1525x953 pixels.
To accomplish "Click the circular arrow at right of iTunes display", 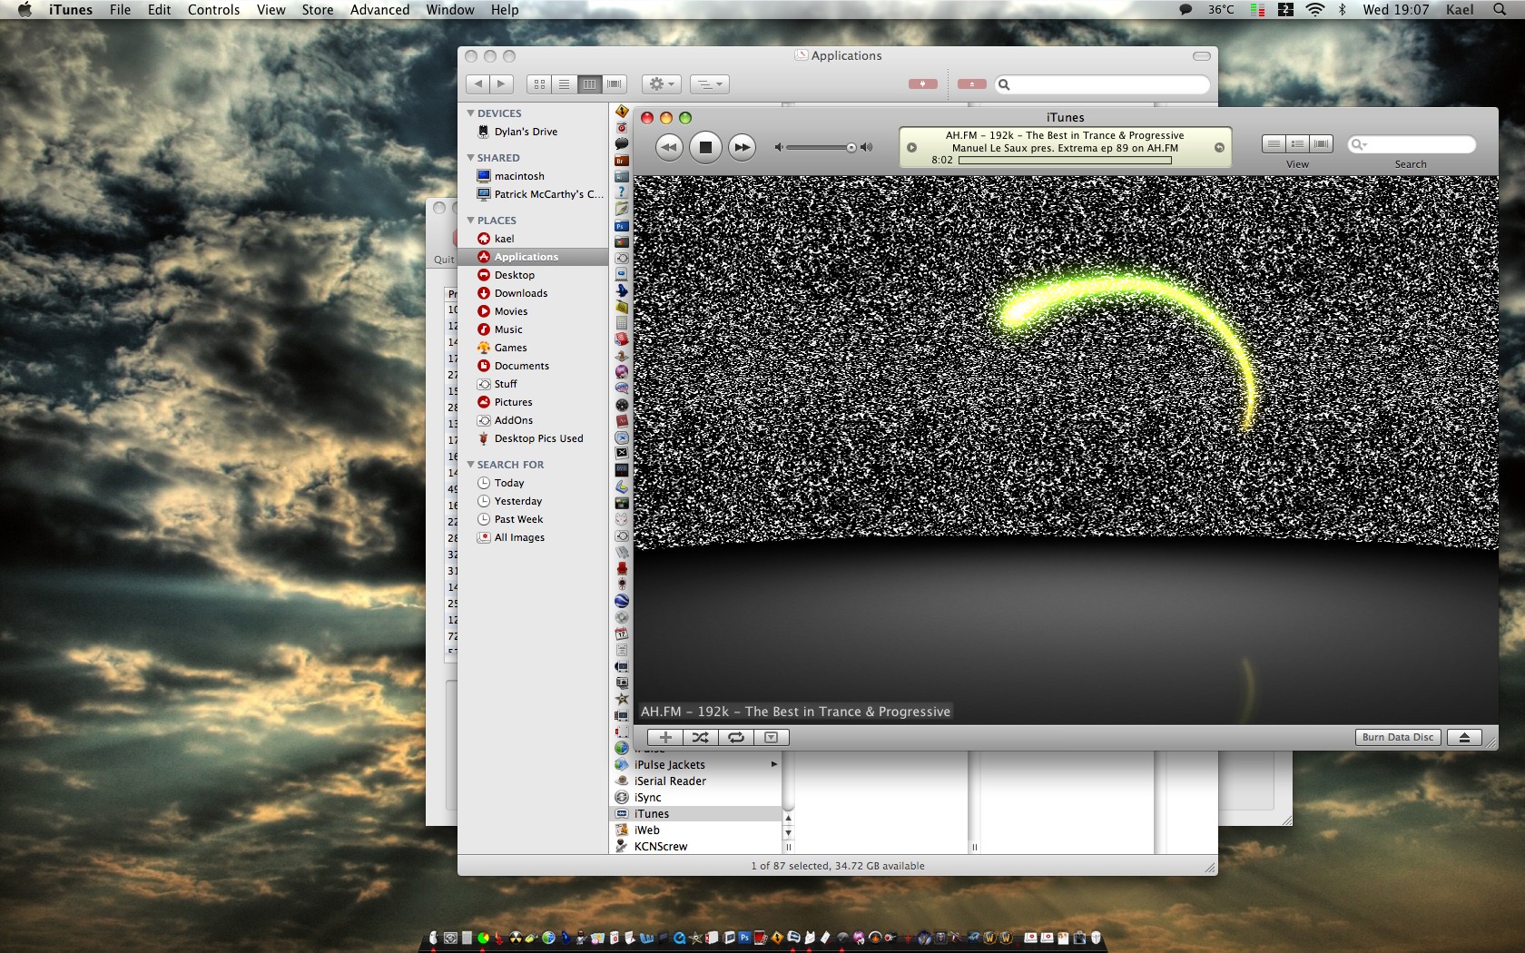I will point(1219,148).
